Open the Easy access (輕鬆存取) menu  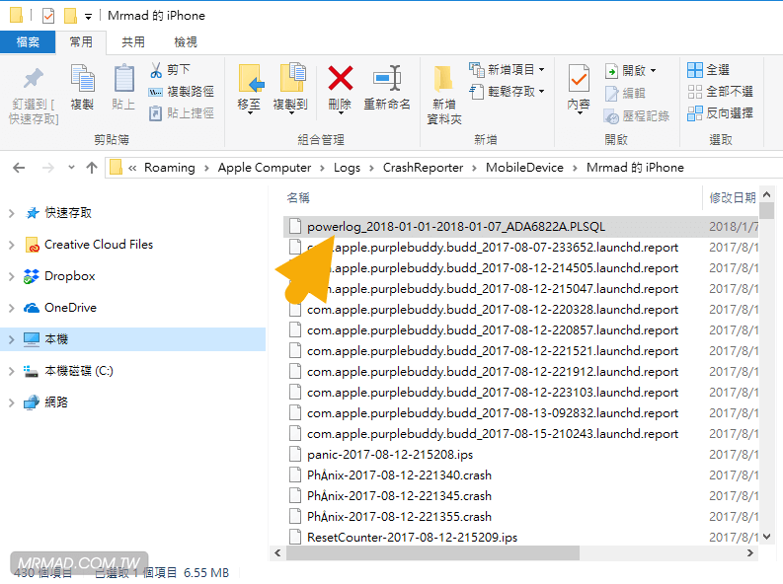click(x=507, y=92)
